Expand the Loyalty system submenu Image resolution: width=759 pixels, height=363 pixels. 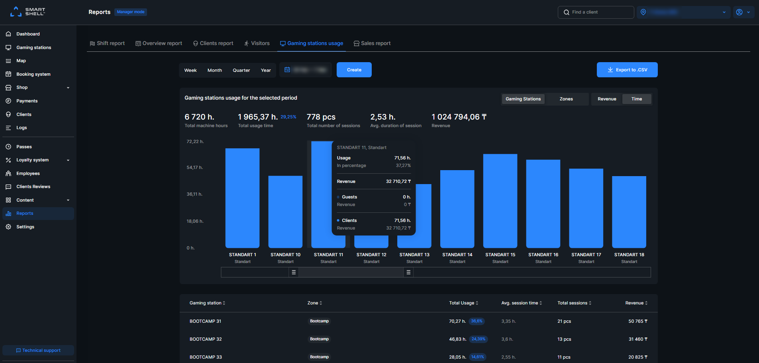click(33, 160)
